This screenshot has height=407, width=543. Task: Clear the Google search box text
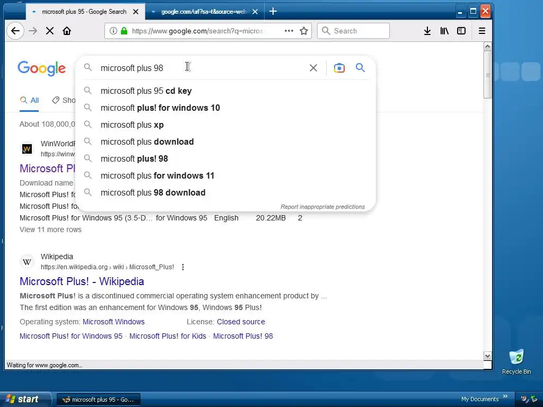313,68
